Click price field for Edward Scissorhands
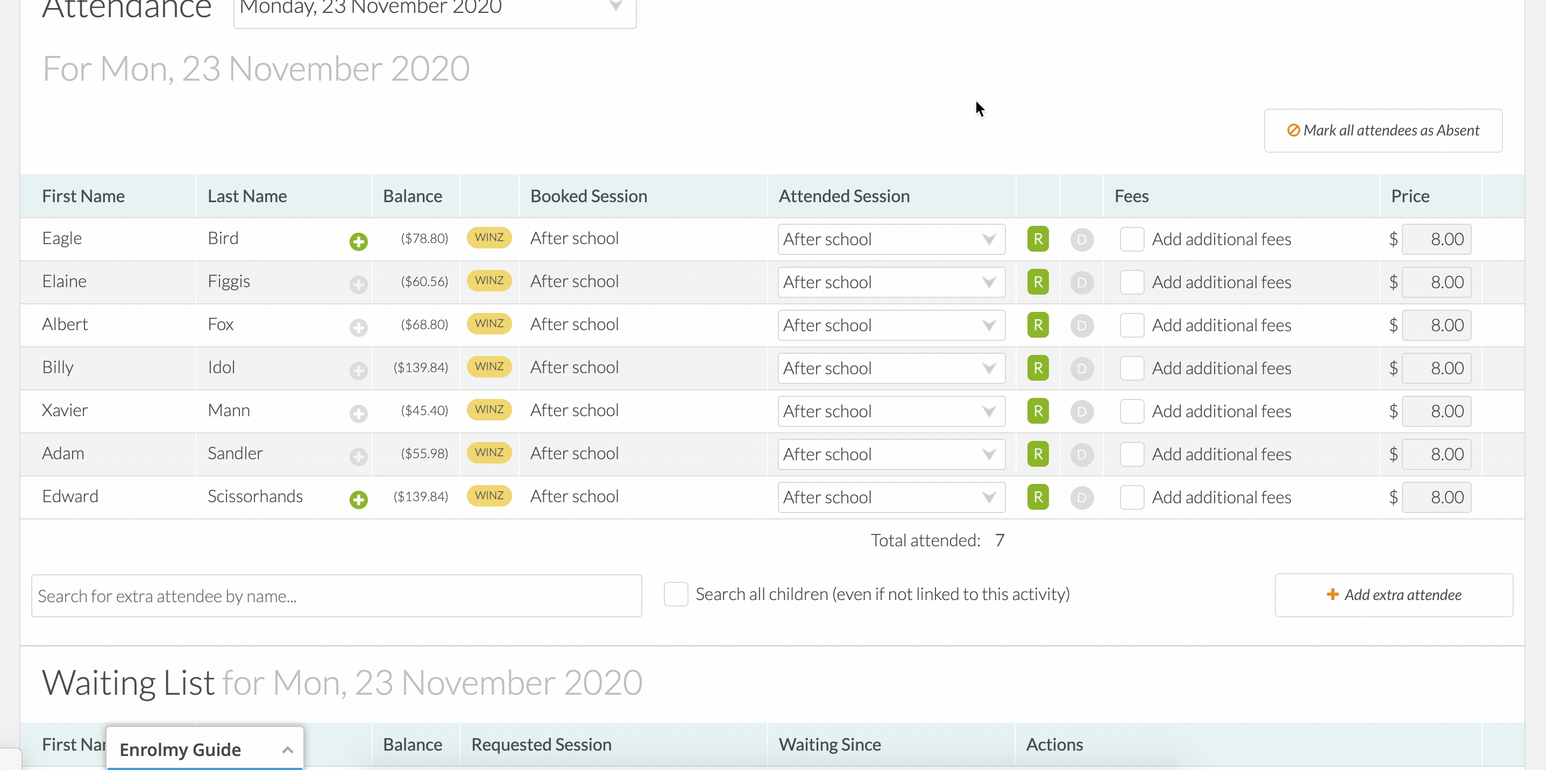The height and width of the screenshot is (770, 1546). coord(1436,496)
